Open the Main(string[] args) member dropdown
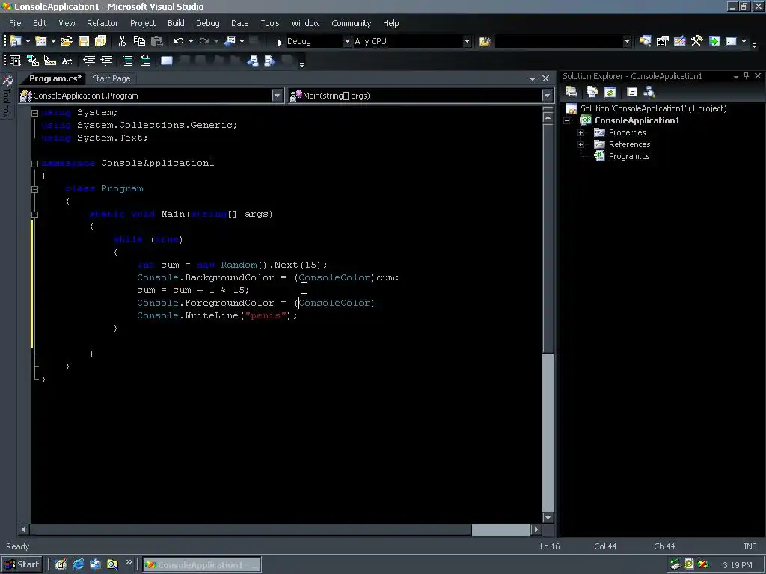Image resolution: width=766 pixels, height=574 pixels. pos(547,96)
